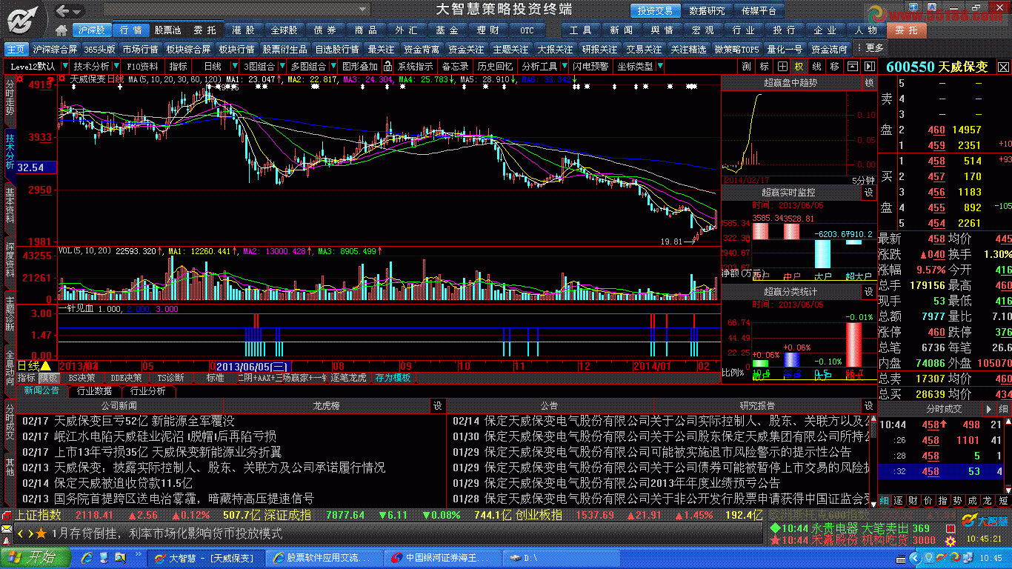The height and width of the screenshot is (569, 1012).
Task: Click the yellow triangle next to 日线
Action: point(46,365)
